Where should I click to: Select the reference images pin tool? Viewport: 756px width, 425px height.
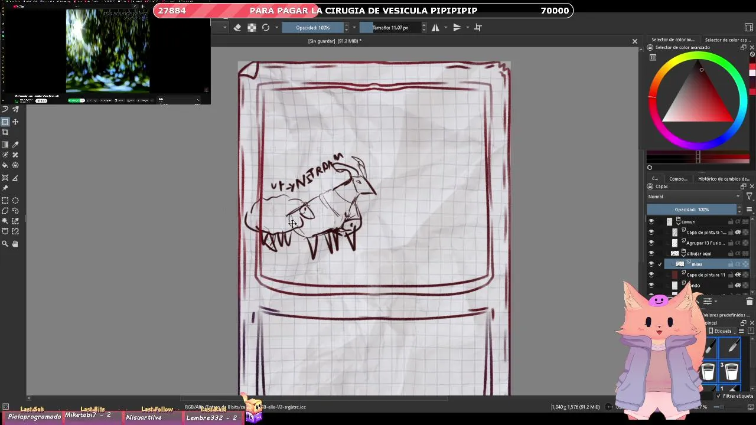point(5,188)
